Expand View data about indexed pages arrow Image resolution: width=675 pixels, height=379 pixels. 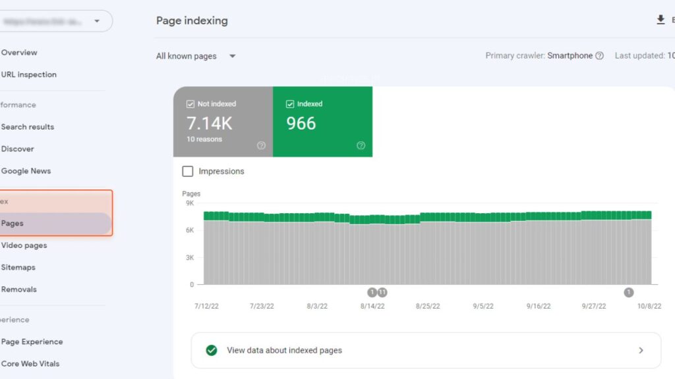tap(641, 350)
